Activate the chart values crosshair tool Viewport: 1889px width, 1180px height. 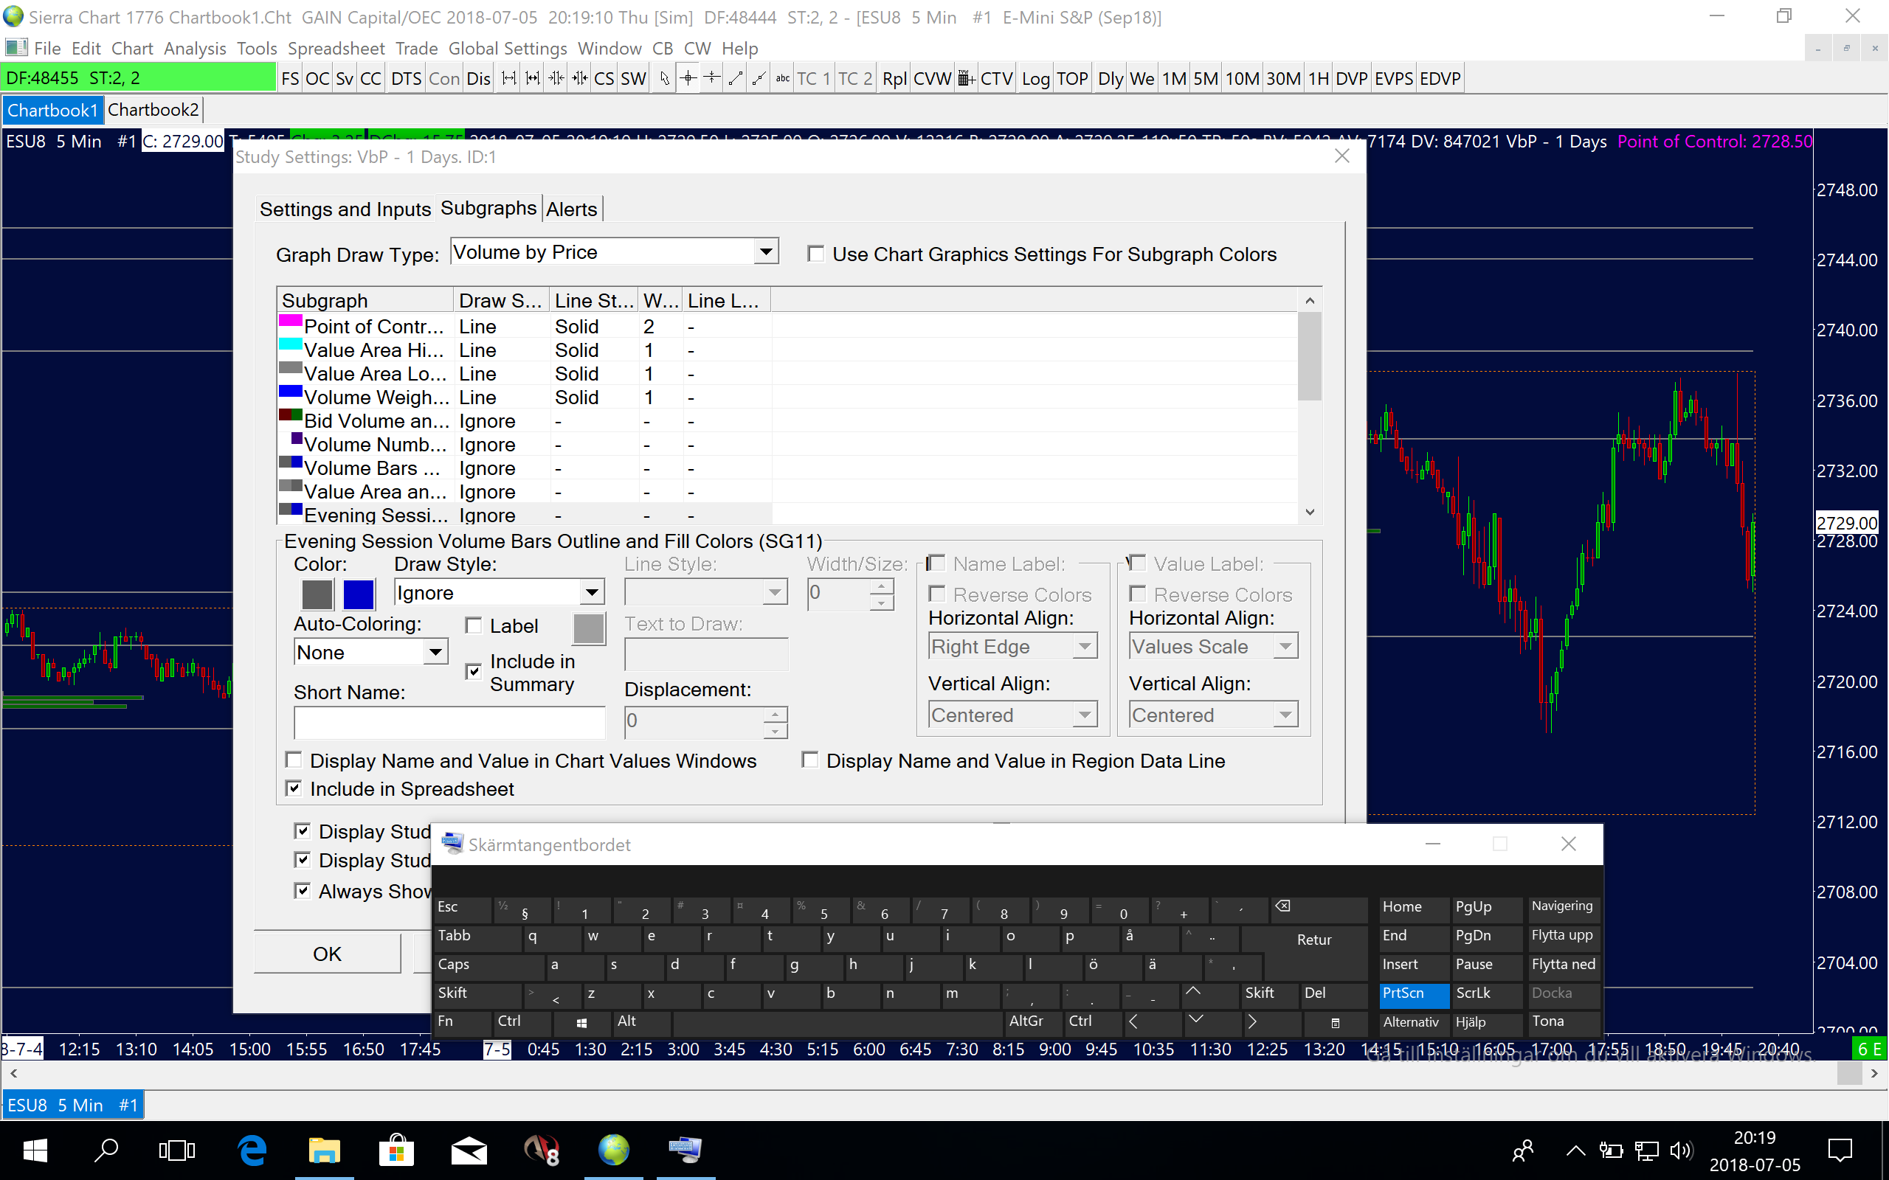tap(688, 79)
